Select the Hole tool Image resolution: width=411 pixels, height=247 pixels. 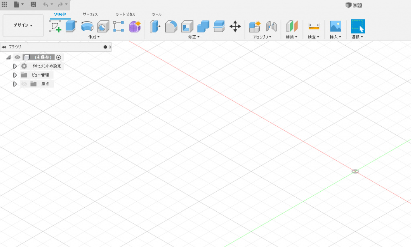(x=103, y=26)
